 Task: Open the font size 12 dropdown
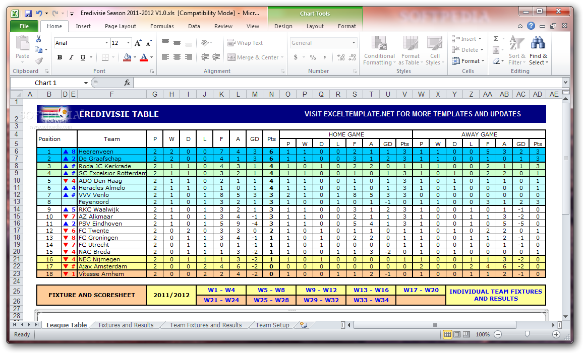coord(129,43)
